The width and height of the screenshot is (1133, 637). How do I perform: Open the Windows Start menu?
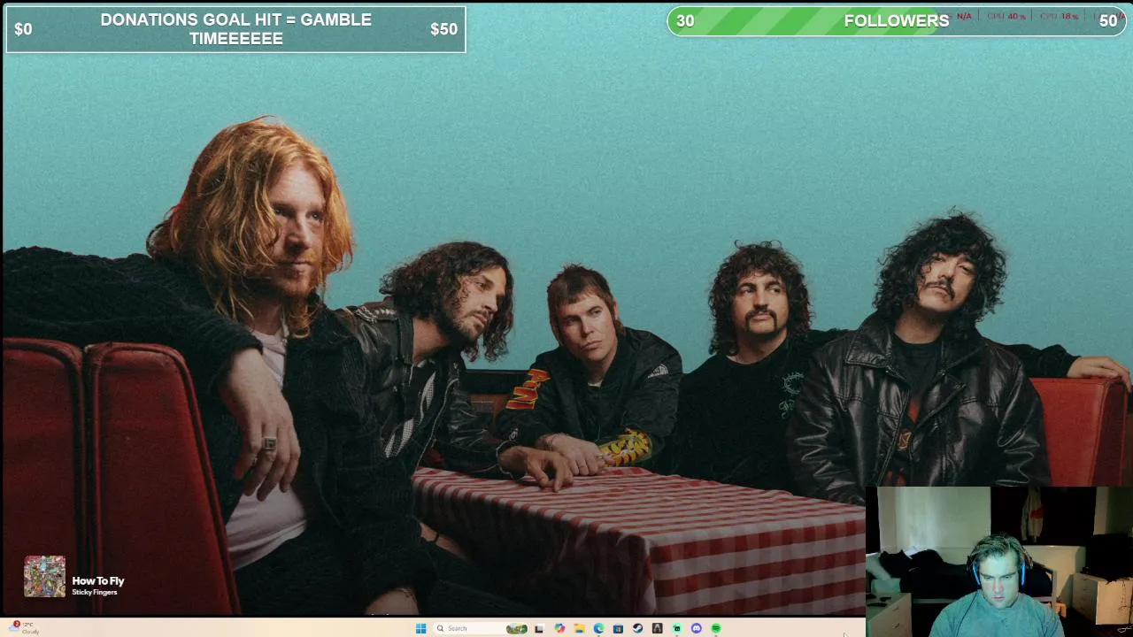pos(420,628)
